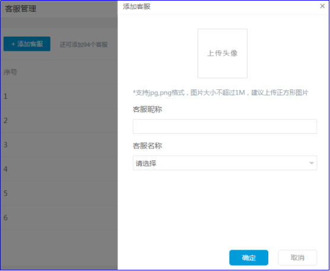Image resolution: width=330 pixels, height=271 pixels.
Task: Click the 序号 column header
Action: (10, 72)
